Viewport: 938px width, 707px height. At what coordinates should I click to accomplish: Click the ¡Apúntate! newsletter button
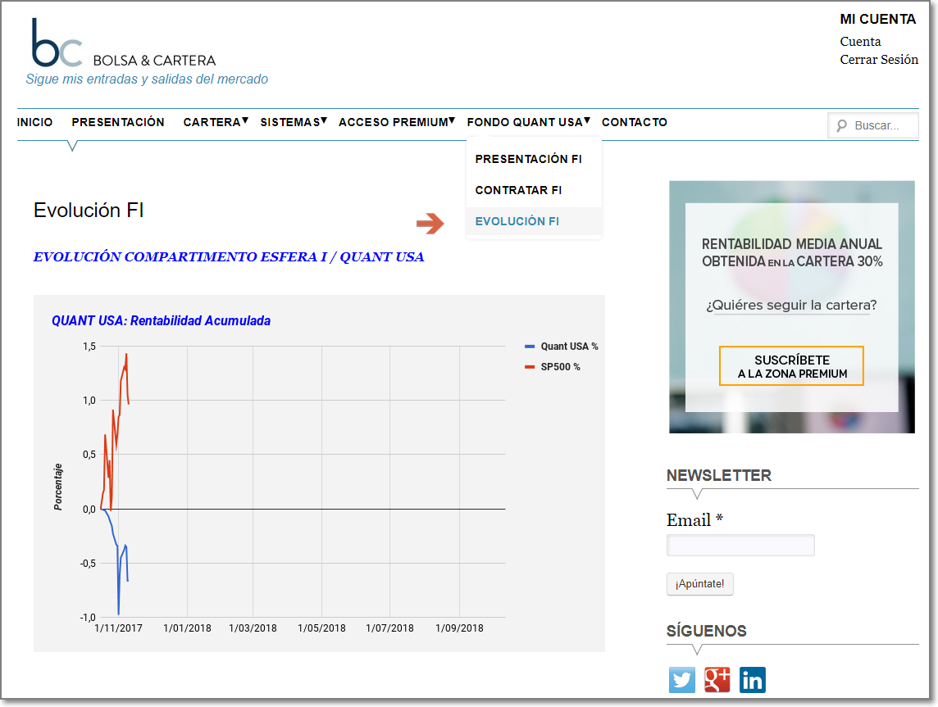[700, 584]
